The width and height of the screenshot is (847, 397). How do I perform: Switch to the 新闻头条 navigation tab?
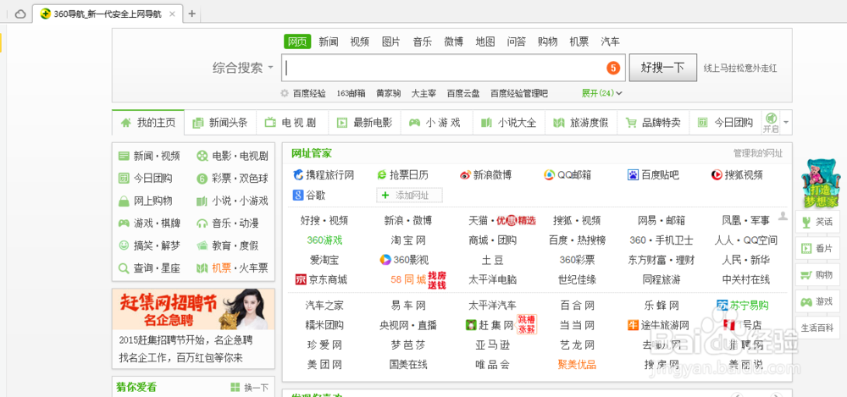point(220,123)
